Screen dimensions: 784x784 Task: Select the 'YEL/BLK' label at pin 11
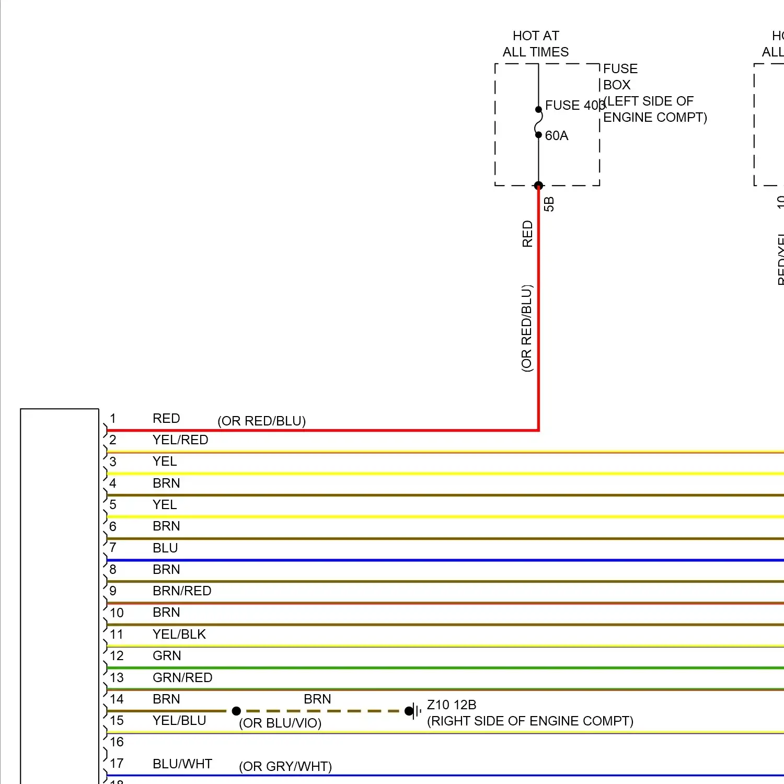pos(179,634)
